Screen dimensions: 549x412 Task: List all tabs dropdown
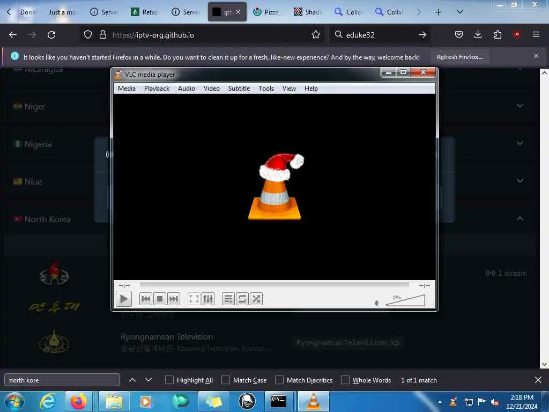point(460,12)
